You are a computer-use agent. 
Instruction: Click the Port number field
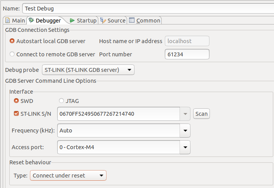tap(187, 54)
